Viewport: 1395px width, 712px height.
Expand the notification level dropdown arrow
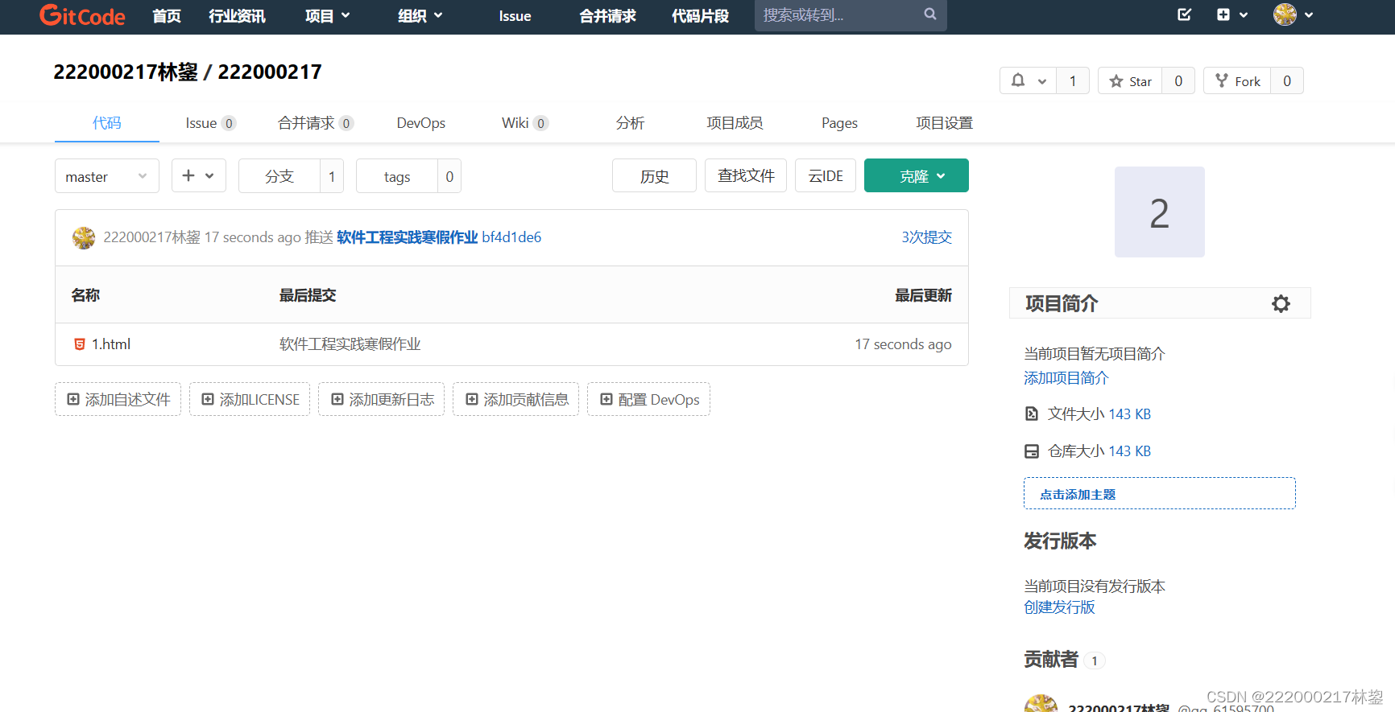click(1042, 81)
